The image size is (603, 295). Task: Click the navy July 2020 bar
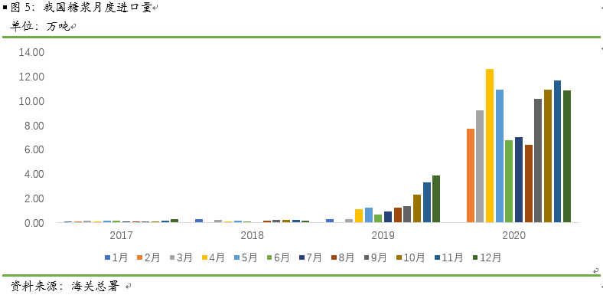click(519, 179)
